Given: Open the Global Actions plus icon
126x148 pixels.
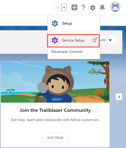Looking at the screenshot, I should pos(74,7).
